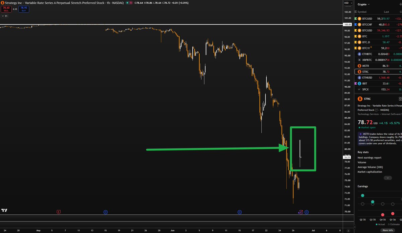This screenshot has height=233, width=402.
Task: Open the grid layout icon in the STRC details header
Action: (400, 99)
